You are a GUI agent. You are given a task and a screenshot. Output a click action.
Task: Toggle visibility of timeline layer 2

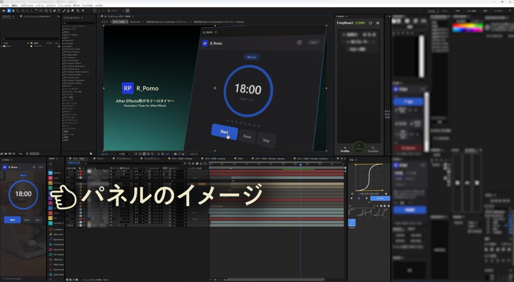pyautogui.click(x=67, y=174)
